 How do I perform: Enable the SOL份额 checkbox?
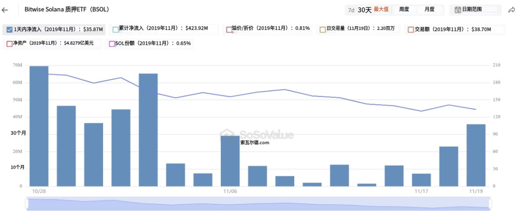point(112,44)
